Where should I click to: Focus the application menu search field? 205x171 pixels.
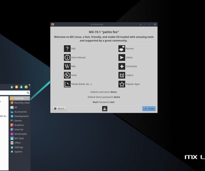point(15,93)
